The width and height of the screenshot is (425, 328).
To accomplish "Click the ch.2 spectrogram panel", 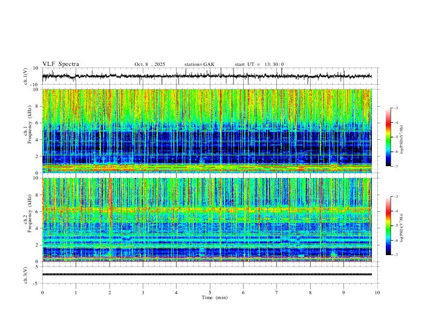I will point(207,220).
